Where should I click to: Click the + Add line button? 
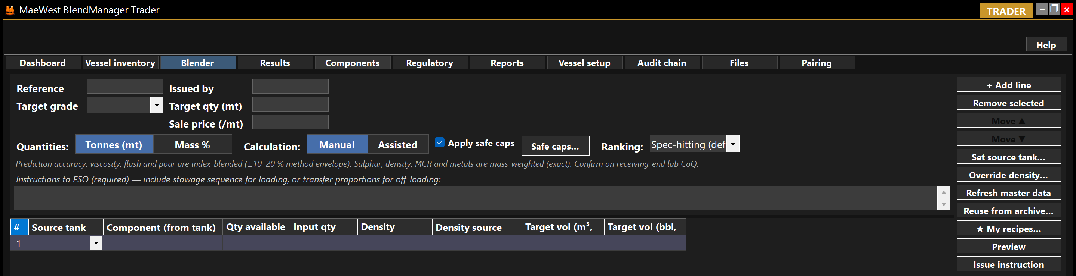[1008, 85]
